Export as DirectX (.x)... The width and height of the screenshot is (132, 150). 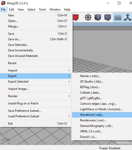[x=102, y=137]
